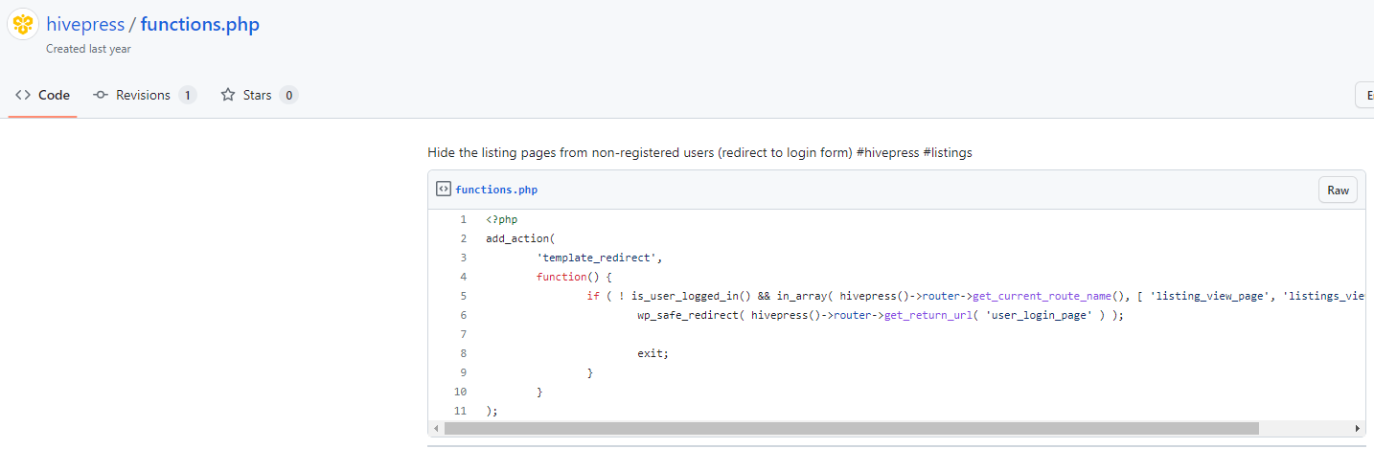
Task: Click the scrollbar left arrow
Action: pos(436,428)
